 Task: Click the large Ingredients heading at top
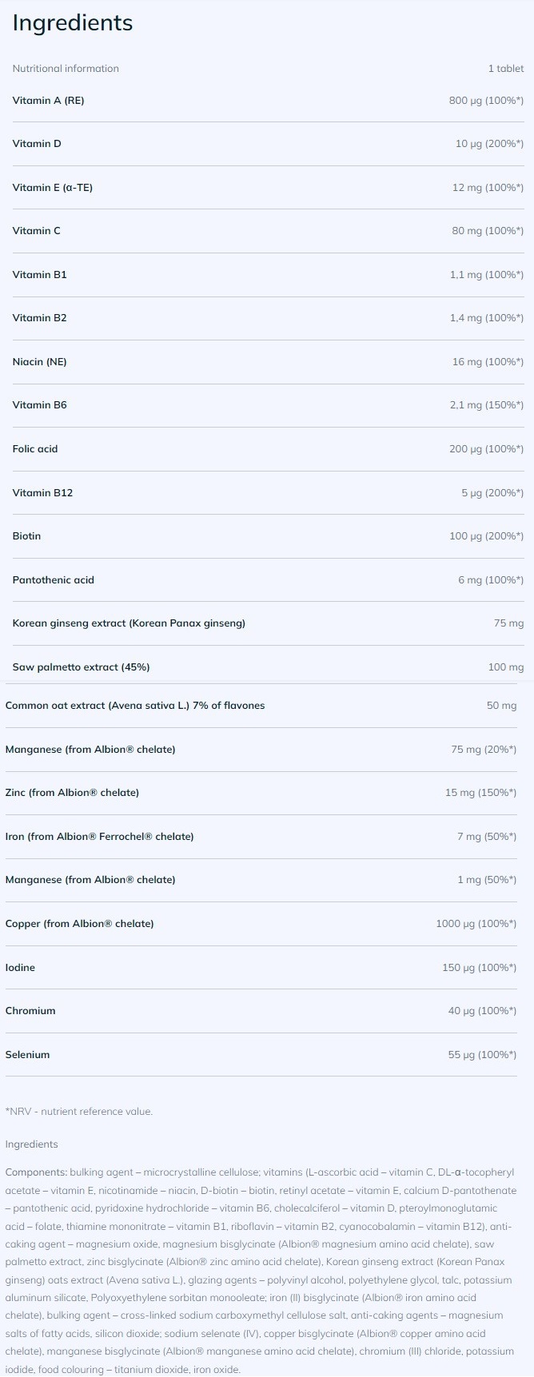click(73, 24)
